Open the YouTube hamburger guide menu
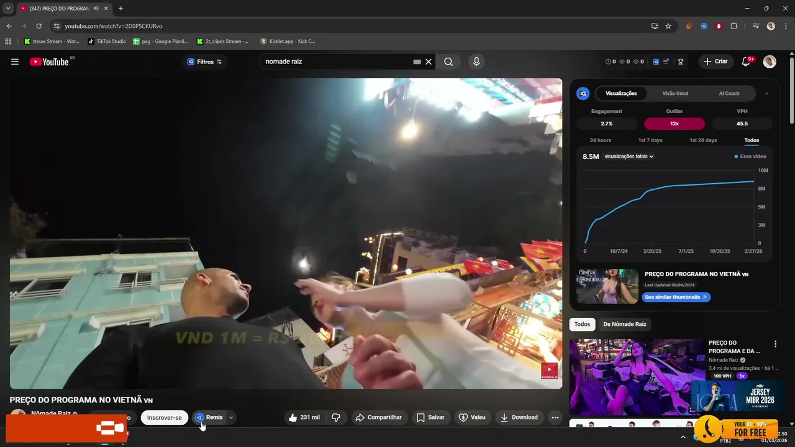Screen dimensions: 795x447 [x=15, y=61]
